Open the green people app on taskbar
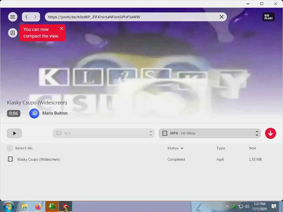283x212 pixels. click(52, 206)
